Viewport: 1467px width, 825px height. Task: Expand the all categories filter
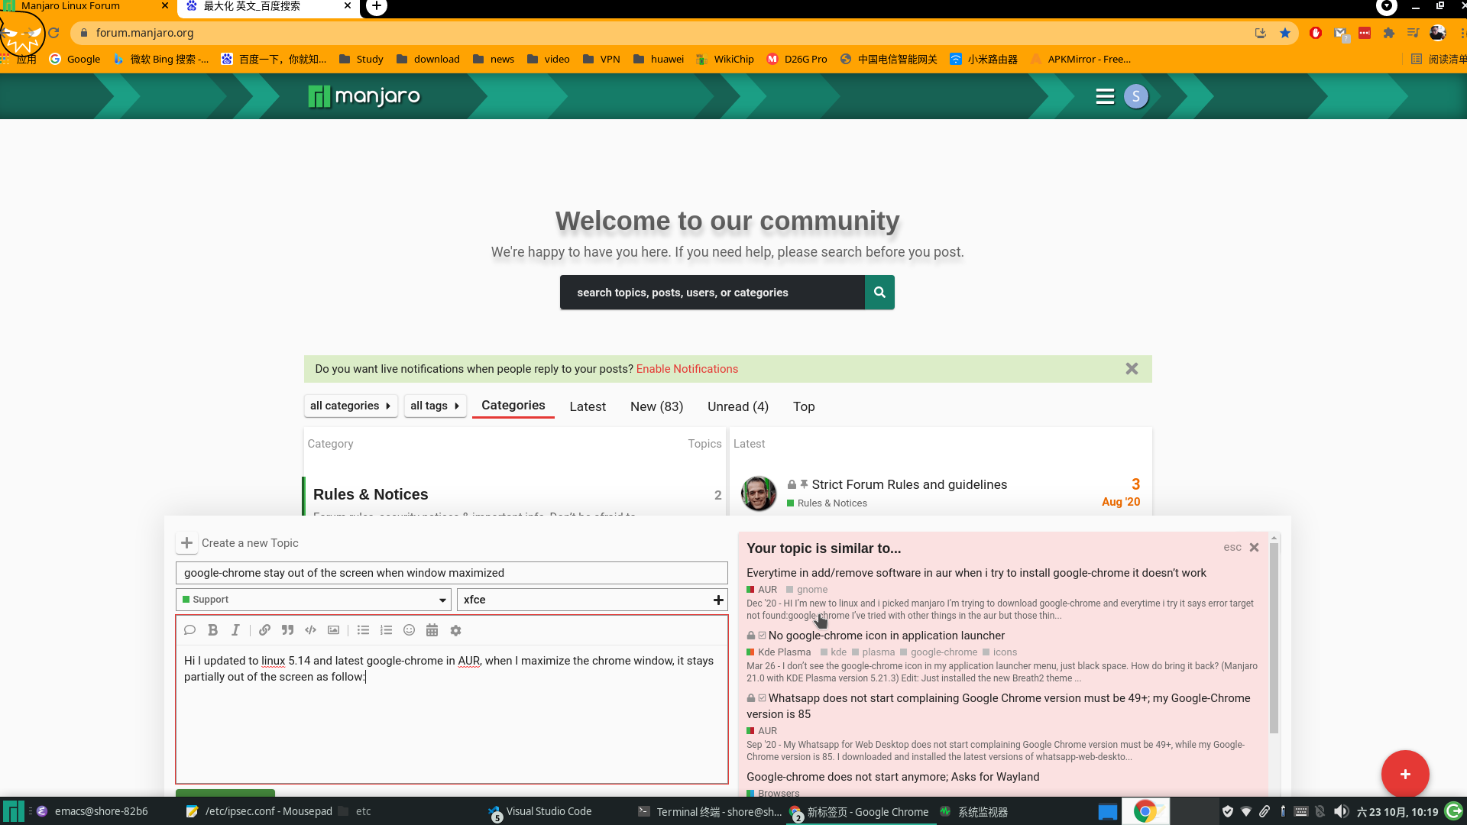(350, 406)
